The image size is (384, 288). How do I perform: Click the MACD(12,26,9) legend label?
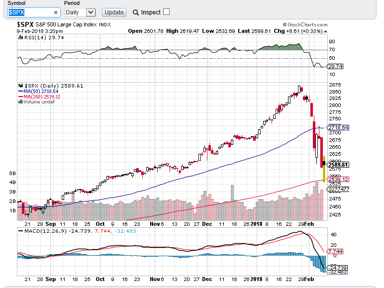45,231
